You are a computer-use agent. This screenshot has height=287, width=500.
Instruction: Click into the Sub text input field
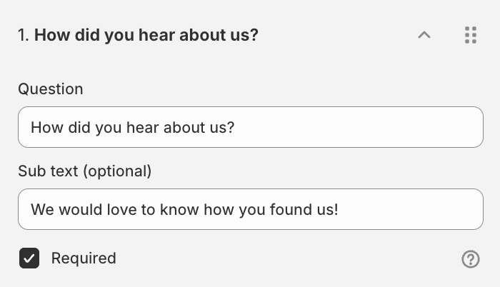coord(250,209)
